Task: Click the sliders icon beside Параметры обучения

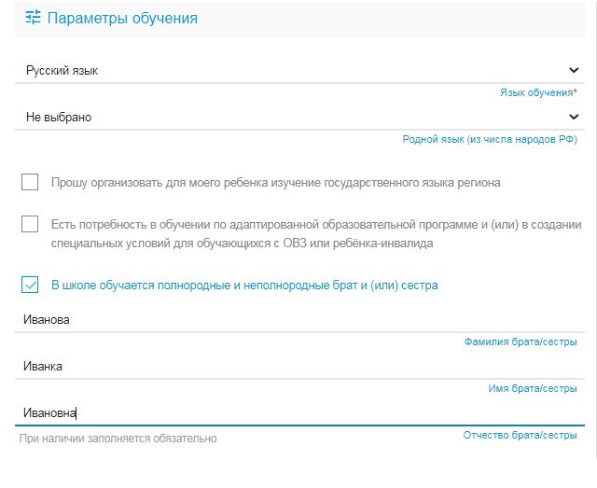Action: pos(33,18)
